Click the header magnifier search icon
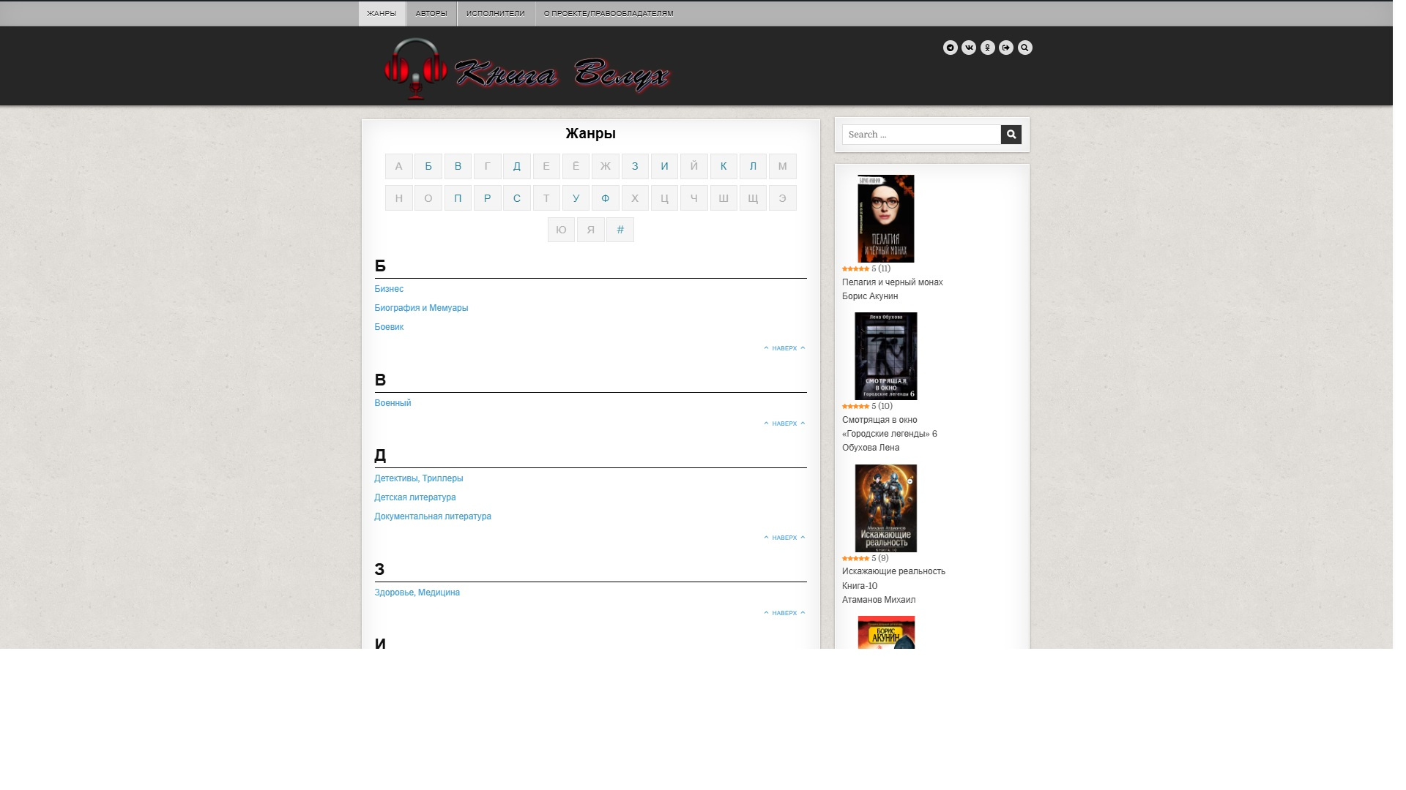1406x790 pixels. click(1025, 48)
